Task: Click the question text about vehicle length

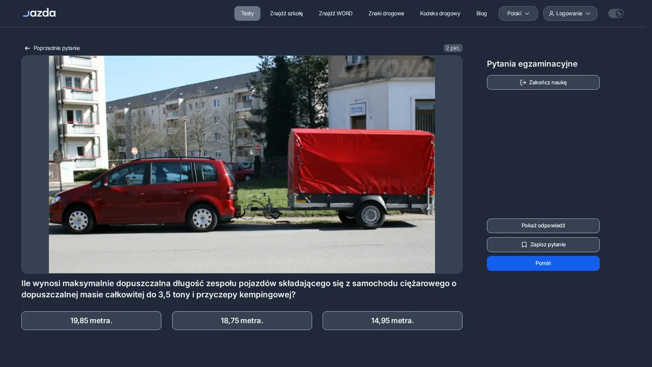Action: click(x=239, y=289)
